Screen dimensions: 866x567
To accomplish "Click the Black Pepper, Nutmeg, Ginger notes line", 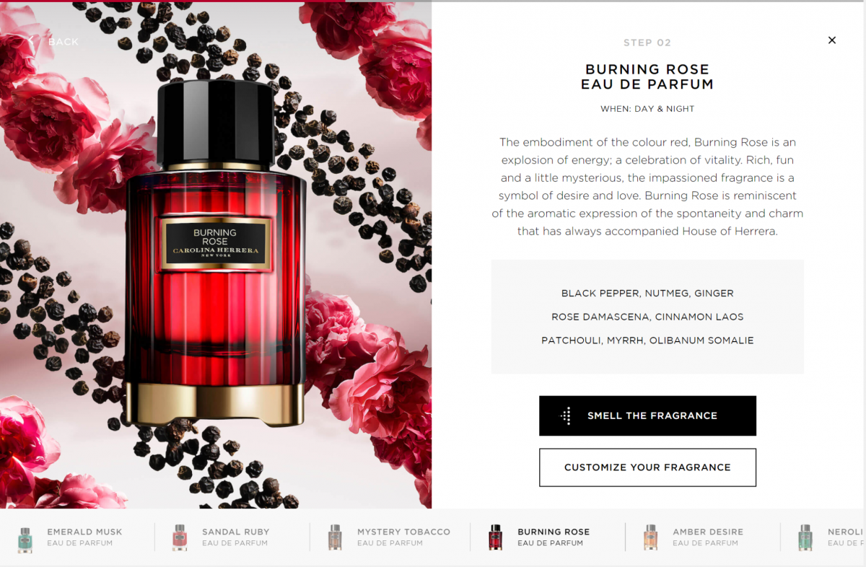I will [x=647, y=294].
